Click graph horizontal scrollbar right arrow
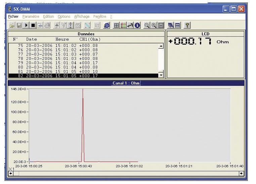The height and width of the screenshot is (184, 256). pyautogui.click(x=241, y=173)
